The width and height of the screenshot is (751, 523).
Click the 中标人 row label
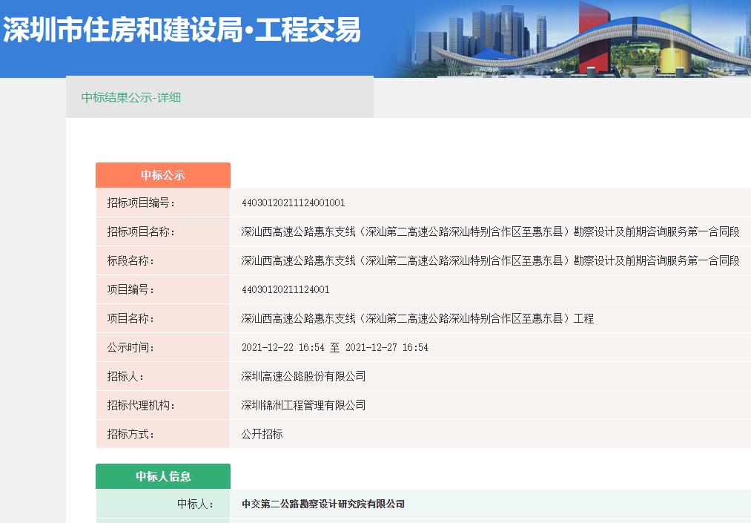click(196, 504)
